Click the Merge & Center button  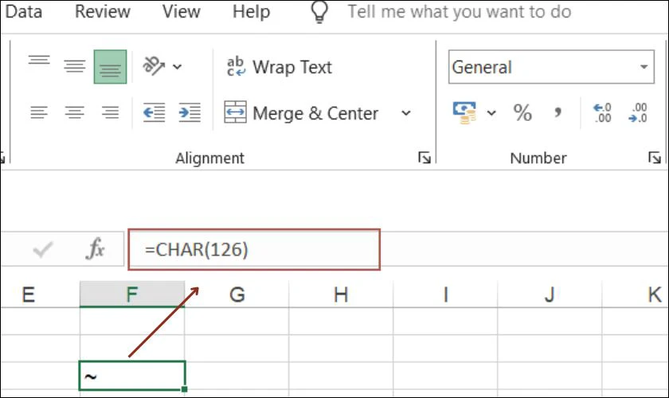coord(302,113)
